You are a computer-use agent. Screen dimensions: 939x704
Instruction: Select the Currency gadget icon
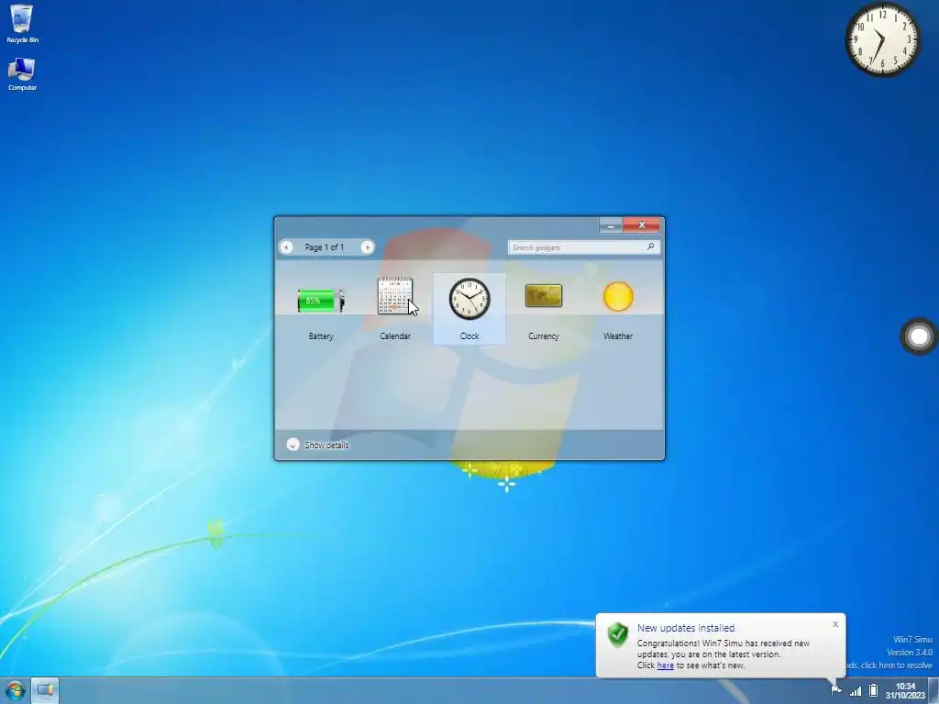pyautogui.click(x=544, y=296)
